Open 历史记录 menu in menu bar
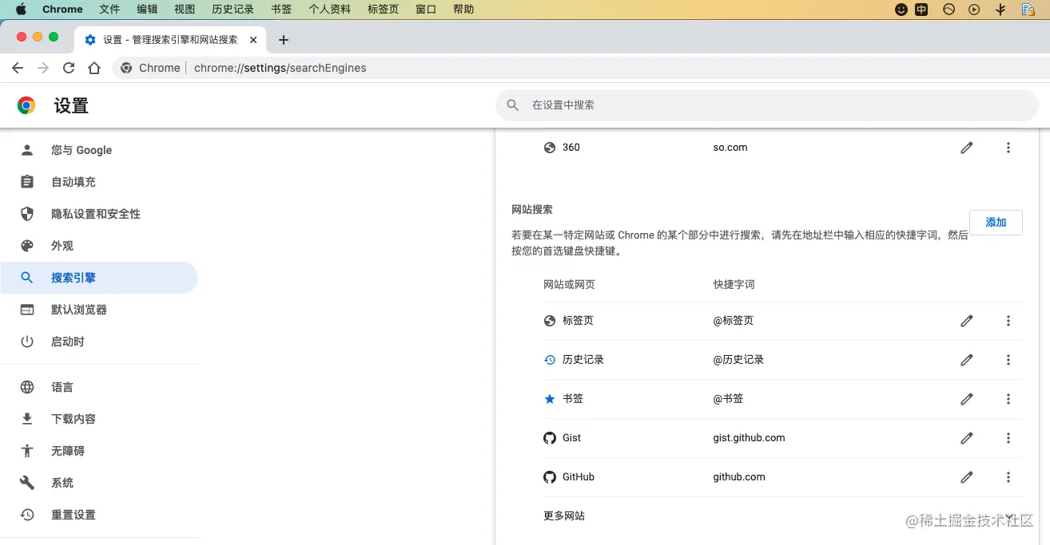This screenshot has width=1050, height=545. (233, 10)
